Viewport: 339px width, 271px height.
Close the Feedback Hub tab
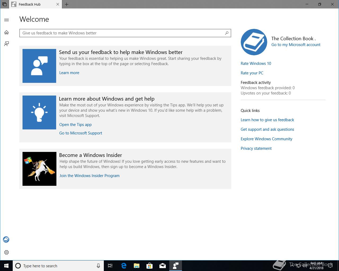point(58,4)
